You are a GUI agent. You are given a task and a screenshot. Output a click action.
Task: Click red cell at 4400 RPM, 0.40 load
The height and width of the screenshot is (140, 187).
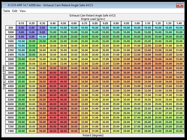coord(53,86)
